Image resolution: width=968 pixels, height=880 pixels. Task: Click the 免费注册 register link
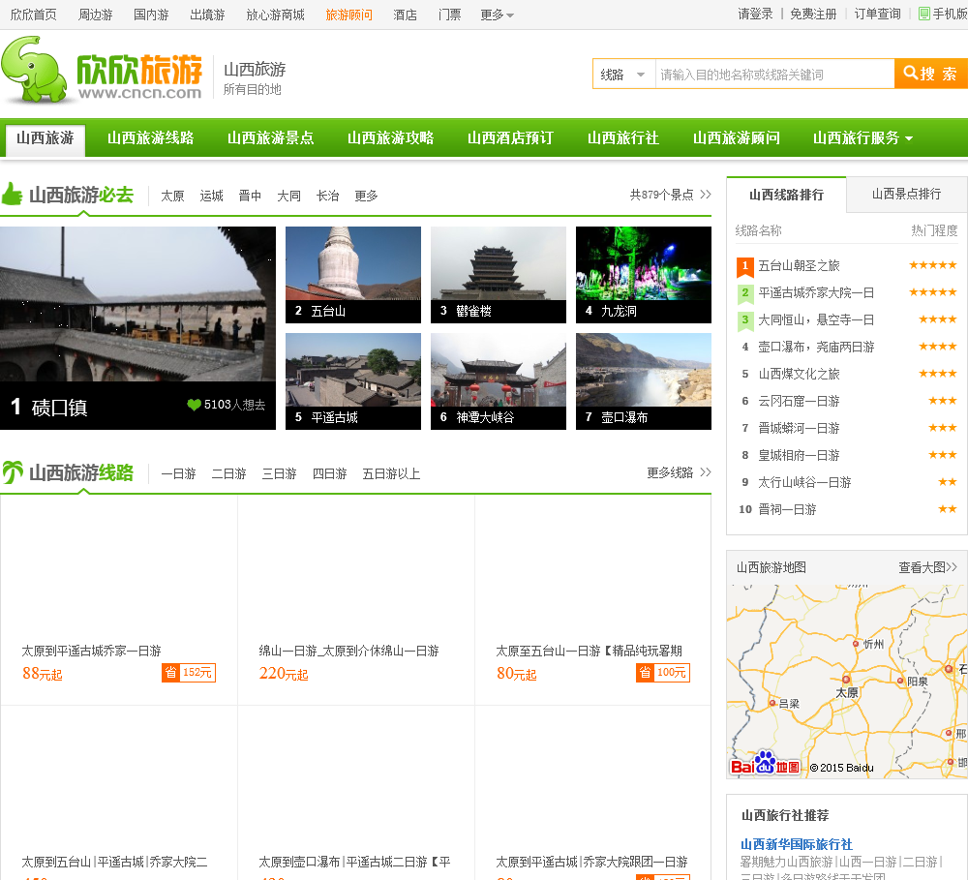(x=813, y=15)
